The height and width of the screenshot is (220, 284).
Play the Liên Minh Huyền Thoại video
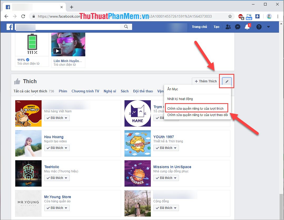pyautogui.click(x=57, y=51)
